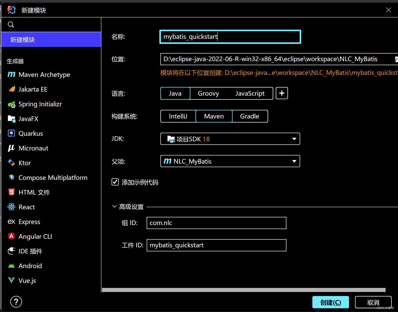
Task: Select the 新建模块 item in the sidebar
Action: point(51,40)
